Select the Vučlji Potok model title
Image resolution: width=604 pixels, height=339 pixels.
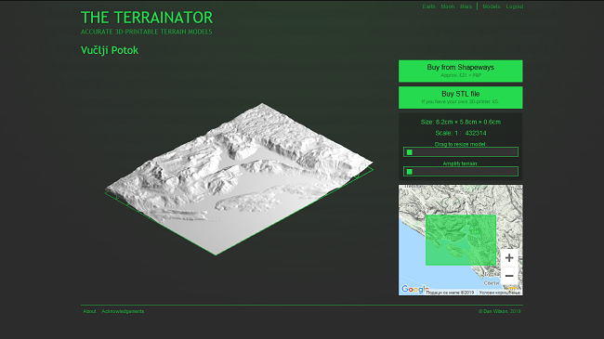click(110, 50)
